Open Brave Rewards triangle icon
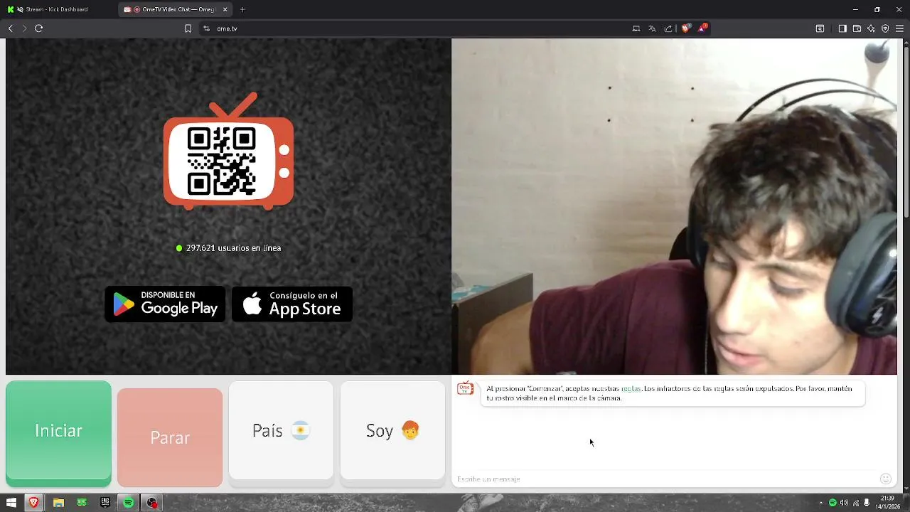This screenshot has width=910, height=512. 702,28
